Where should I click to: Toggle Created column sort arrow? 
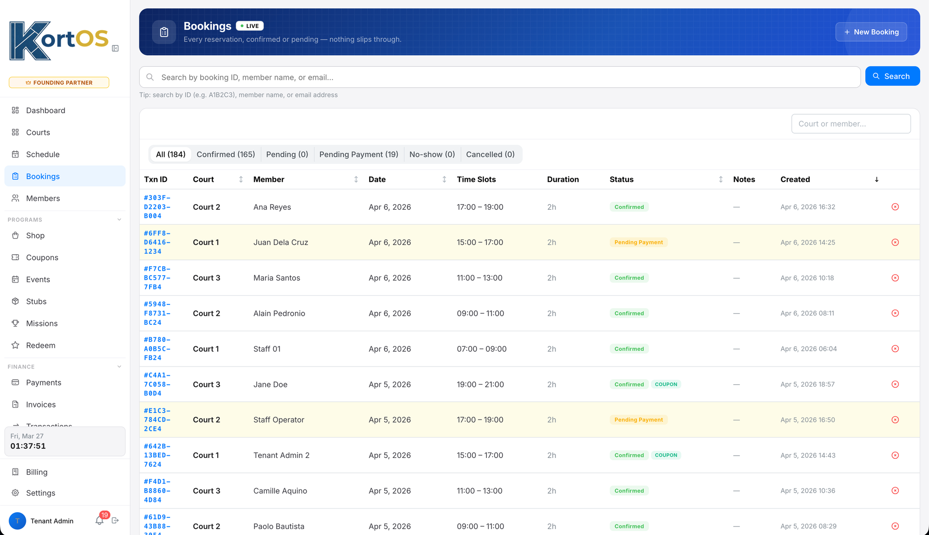(x=877, y=180)
